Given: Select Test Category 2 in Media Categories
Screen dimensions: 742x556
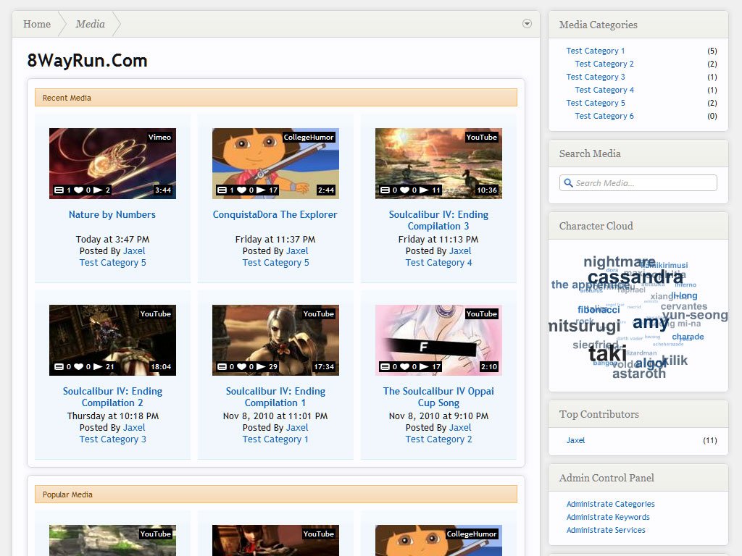Looking at the screenshot, I should pyautogui.click(x=604, y=64).
